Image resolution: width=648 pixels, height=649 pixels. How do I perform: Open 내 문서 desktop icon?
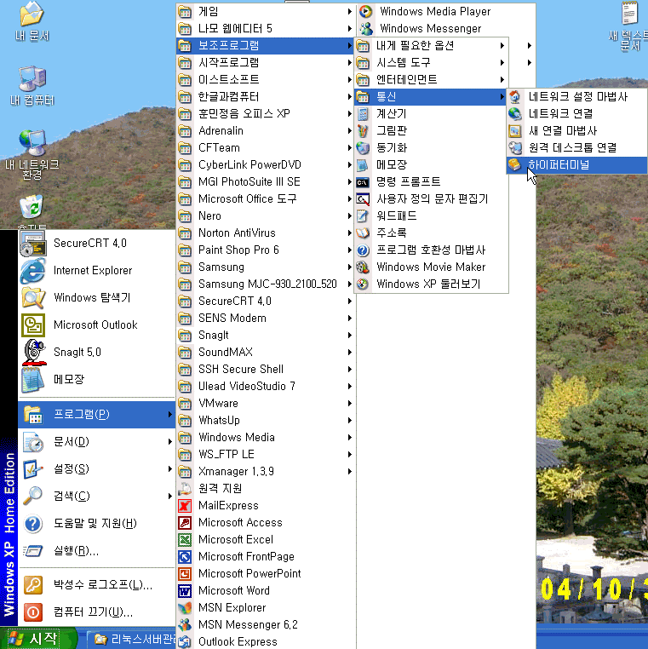tap(32, 20)
